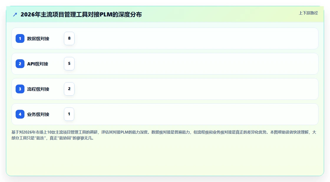
Task: Click the blue number 2 badge
Action: click(20, 64)
